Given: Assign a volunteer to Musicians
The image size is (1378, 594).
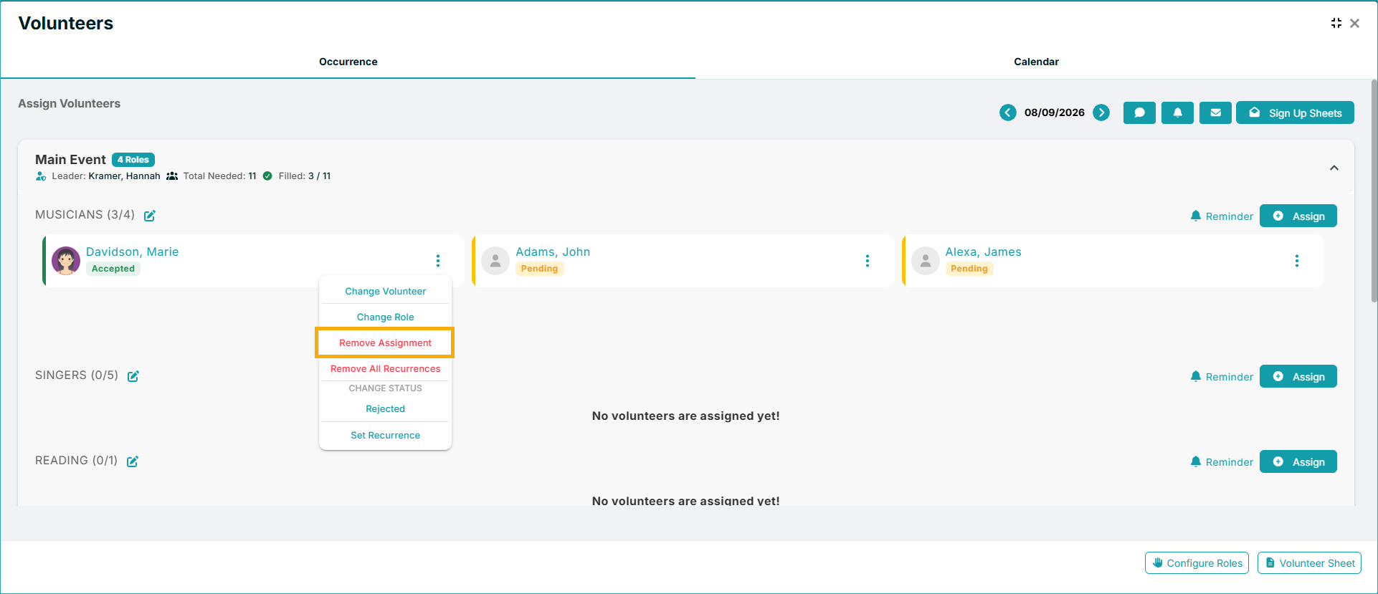Looking at the screenshot, I should [x=1298, y=216].
